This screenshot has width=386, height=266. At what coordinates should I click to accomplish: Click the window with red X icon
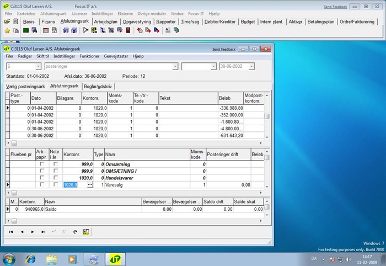point(120,30)
